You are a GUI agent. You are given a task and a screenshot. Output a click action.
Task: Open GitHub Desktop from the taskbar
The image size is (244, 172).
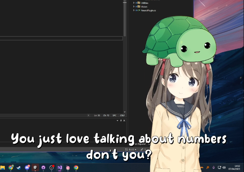click(x=44, y=168)
